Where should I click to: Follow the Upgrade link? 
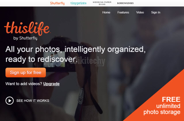coord(51,84)
